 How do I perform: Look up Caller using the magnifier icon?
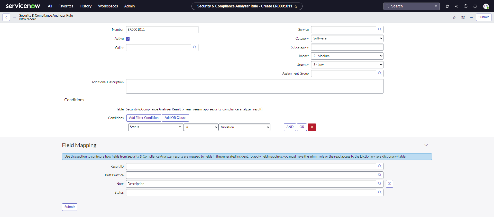(195, 47)
